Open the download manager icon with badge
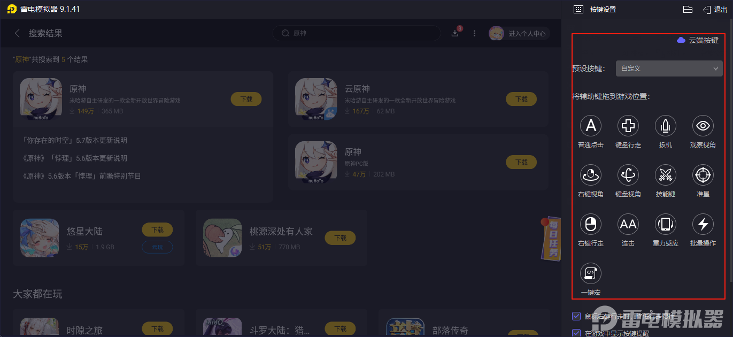 click(x=456, y=33)
